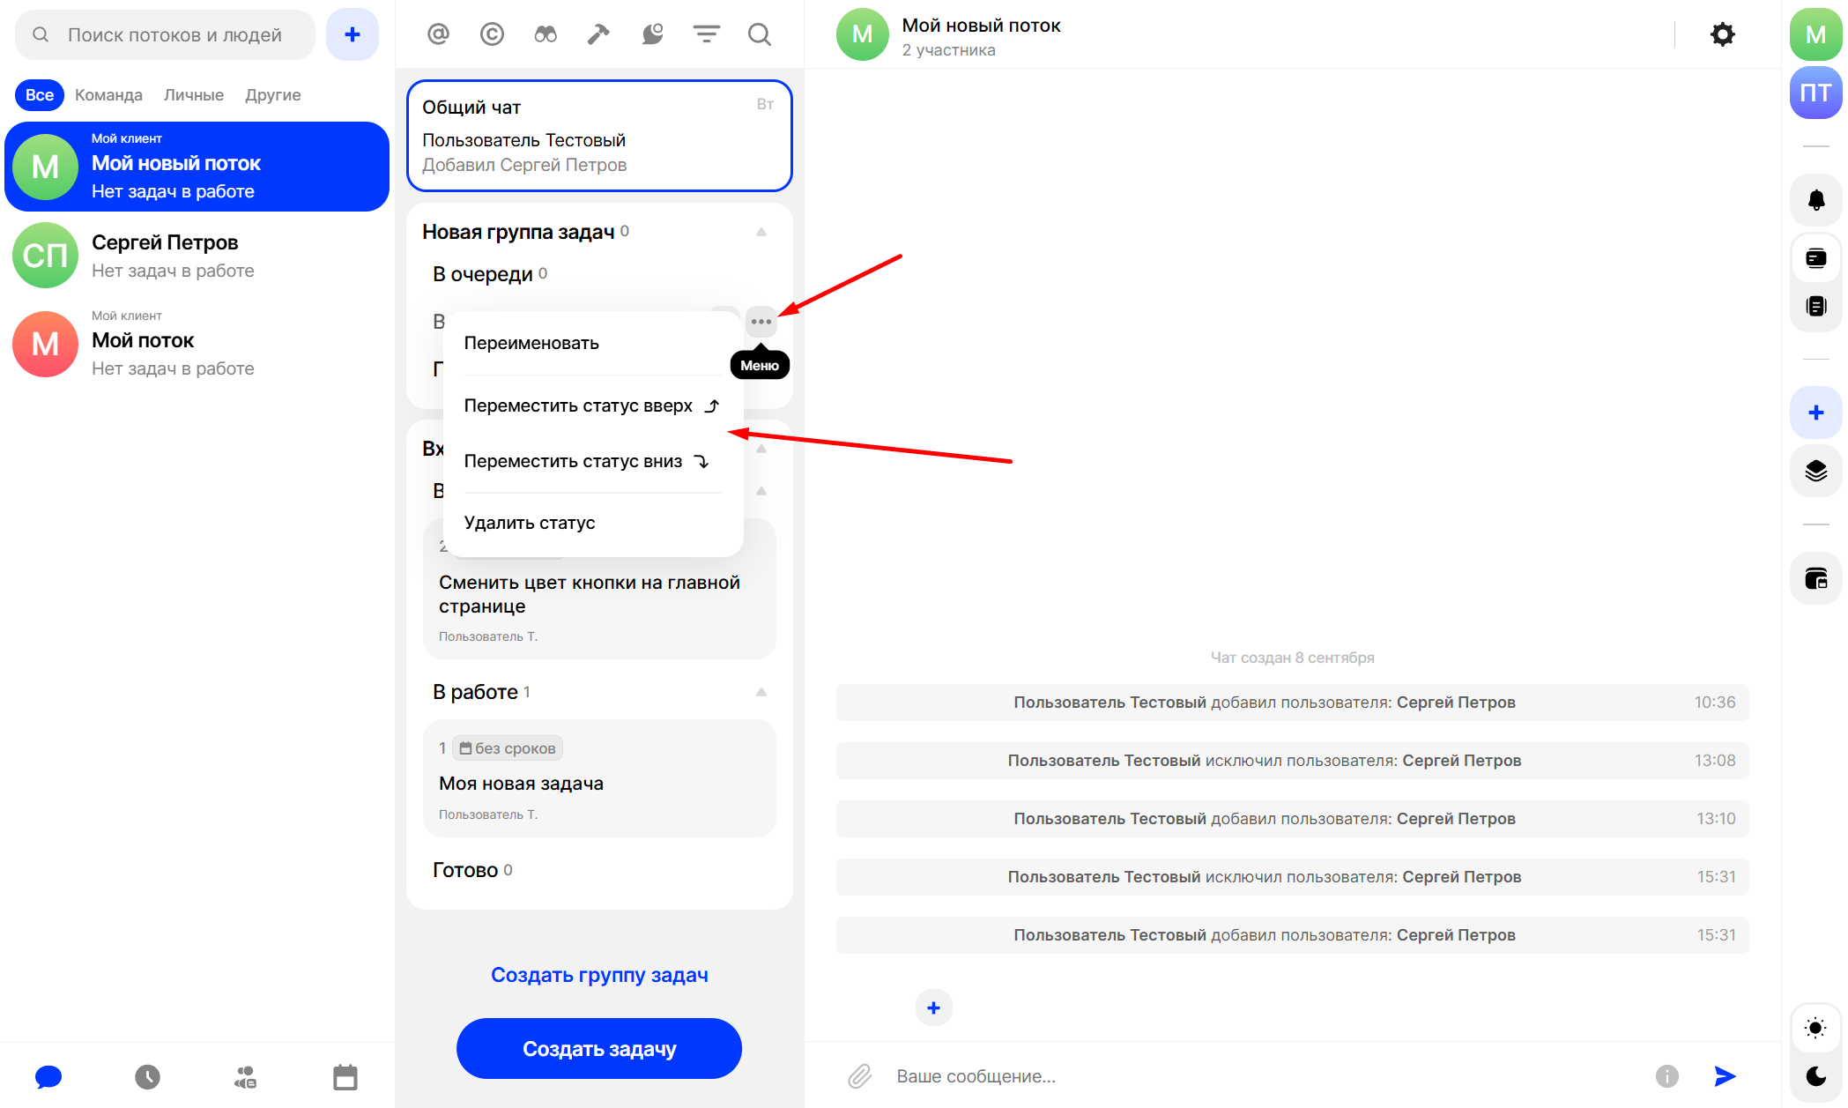The height and width of the screenshot is (1108, 1848).
Task: Click the paperclip attach file icon
Action: pyautogui.click(x=859, y=1075)
